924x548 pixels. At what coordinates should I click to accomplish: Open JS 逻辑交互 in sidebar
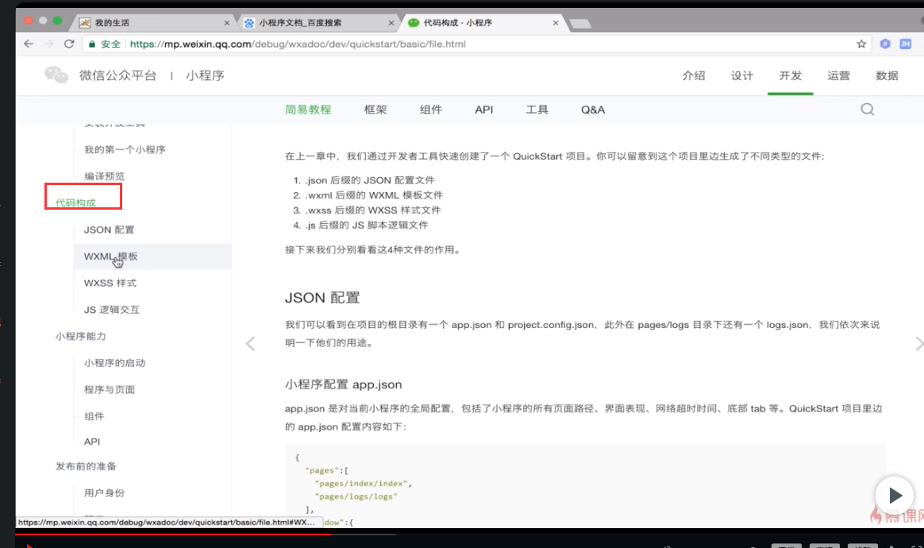(111, 310)
